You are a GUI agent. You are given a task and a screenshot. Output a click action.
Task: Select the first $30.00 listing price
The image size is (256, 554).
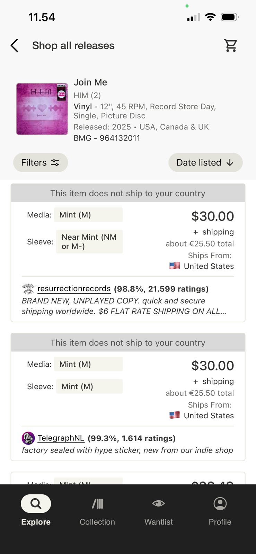click(x=212, y=216)
